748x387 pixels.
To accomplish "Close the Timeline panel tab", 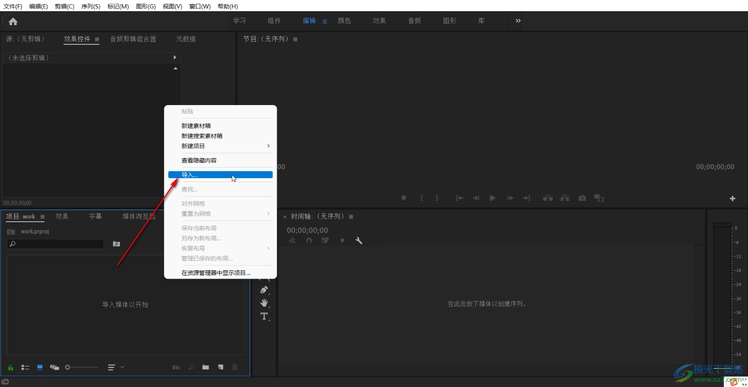I will (x=285, y=217).
